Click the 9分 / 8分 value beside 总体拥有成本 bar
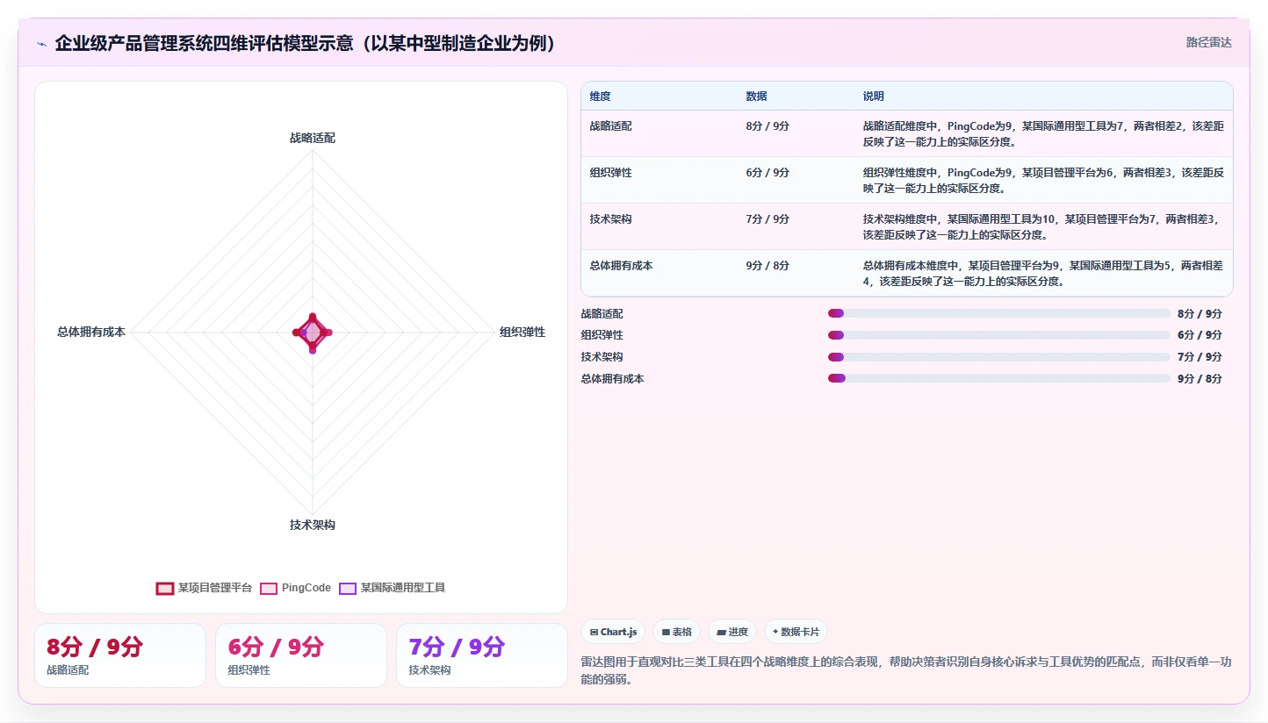The width and height of the screenshot is (1268, 723). point(1200,379)
